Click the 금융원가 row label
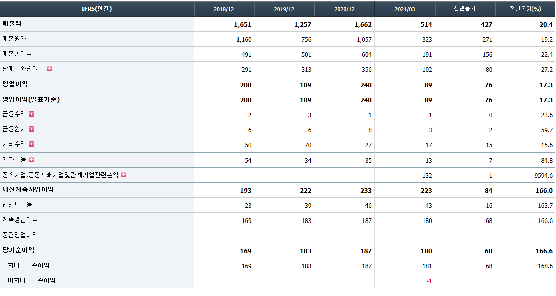The image size is (556, 296). [14, 129]
